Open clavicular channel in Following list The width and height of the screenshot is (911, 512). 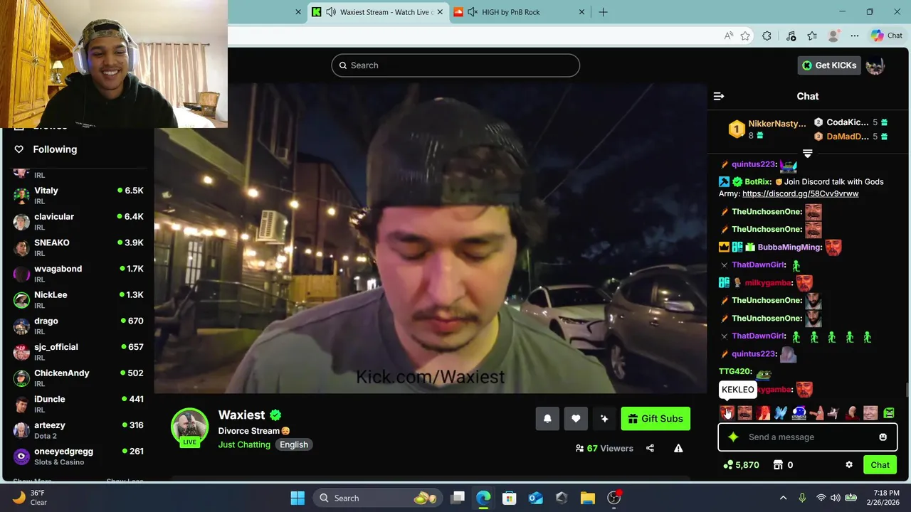pyautogui.click(x=78, y=222)
